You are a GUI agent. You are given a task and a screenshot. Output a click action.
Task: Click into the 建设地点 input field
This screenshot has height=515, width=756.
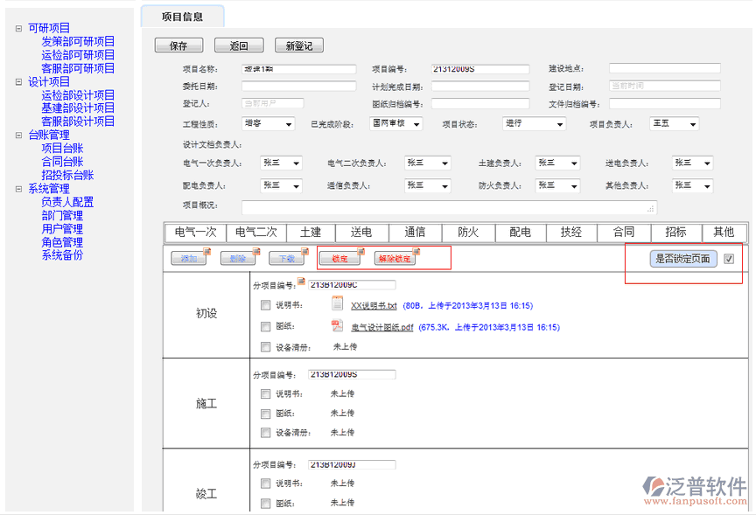(664, 69)
